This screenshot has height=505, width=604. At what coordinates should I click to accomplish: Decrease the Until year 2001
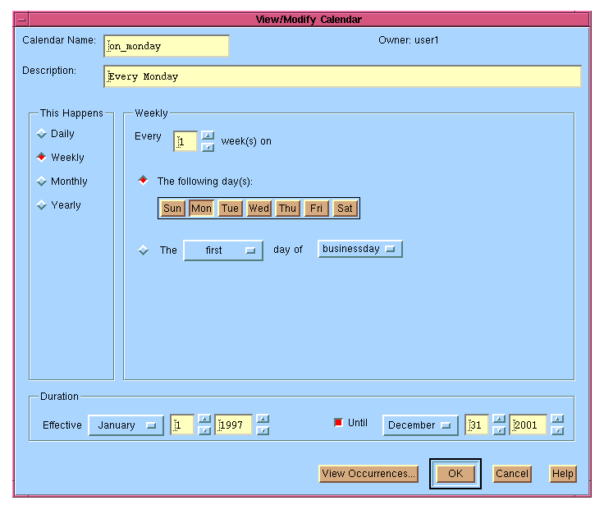557,430
